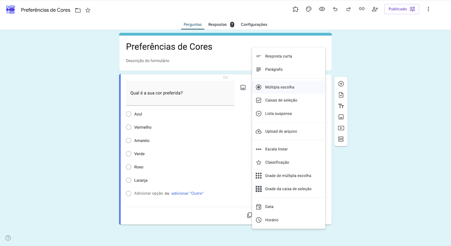Edit the Azul option text

tap(138, 114)
